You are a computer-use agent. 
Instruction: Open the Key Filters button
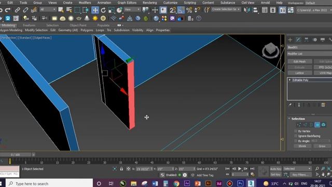coord(300,175)
